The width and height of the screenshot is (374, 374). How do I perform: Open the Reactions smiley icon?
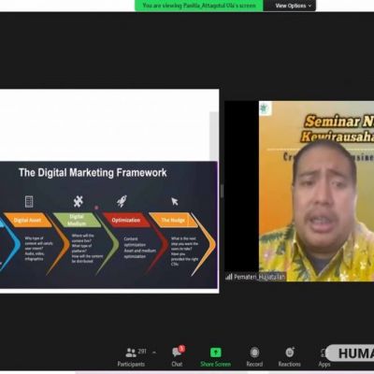290,352
